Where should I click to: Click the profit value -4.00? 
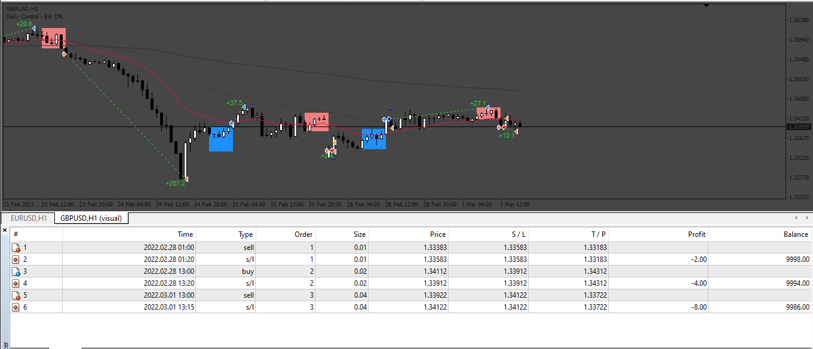pyautogui.click(x=698, y=283)
